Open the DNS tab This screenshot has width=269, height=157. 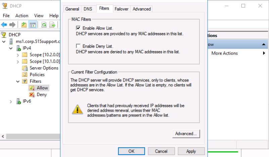88,9
